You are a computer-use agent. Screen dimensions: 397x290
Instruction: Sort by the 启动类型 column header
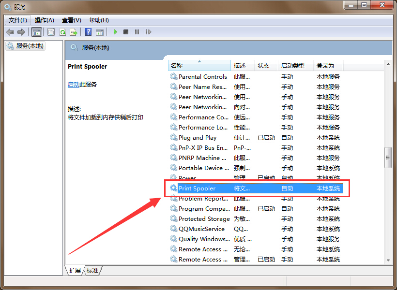(292, 65)
